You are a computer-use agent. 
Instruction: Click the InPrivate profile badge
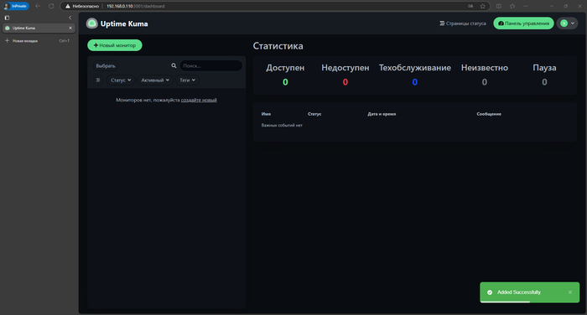point(16,6)
